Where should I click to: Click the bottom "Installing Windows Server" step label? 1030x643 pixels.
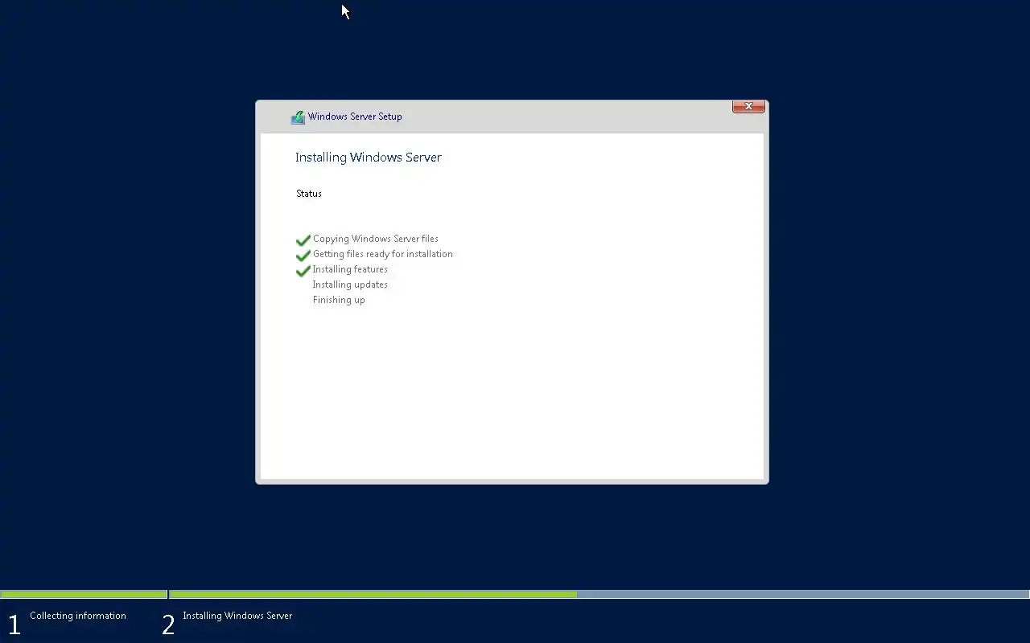(x=237, y=616)
